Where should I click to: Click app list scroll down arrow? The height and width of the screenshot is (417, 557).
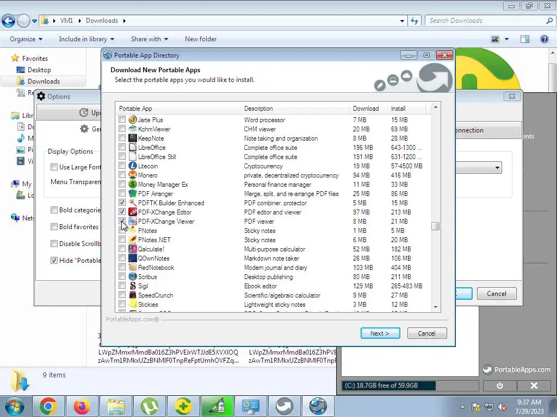tap(436, 307)
